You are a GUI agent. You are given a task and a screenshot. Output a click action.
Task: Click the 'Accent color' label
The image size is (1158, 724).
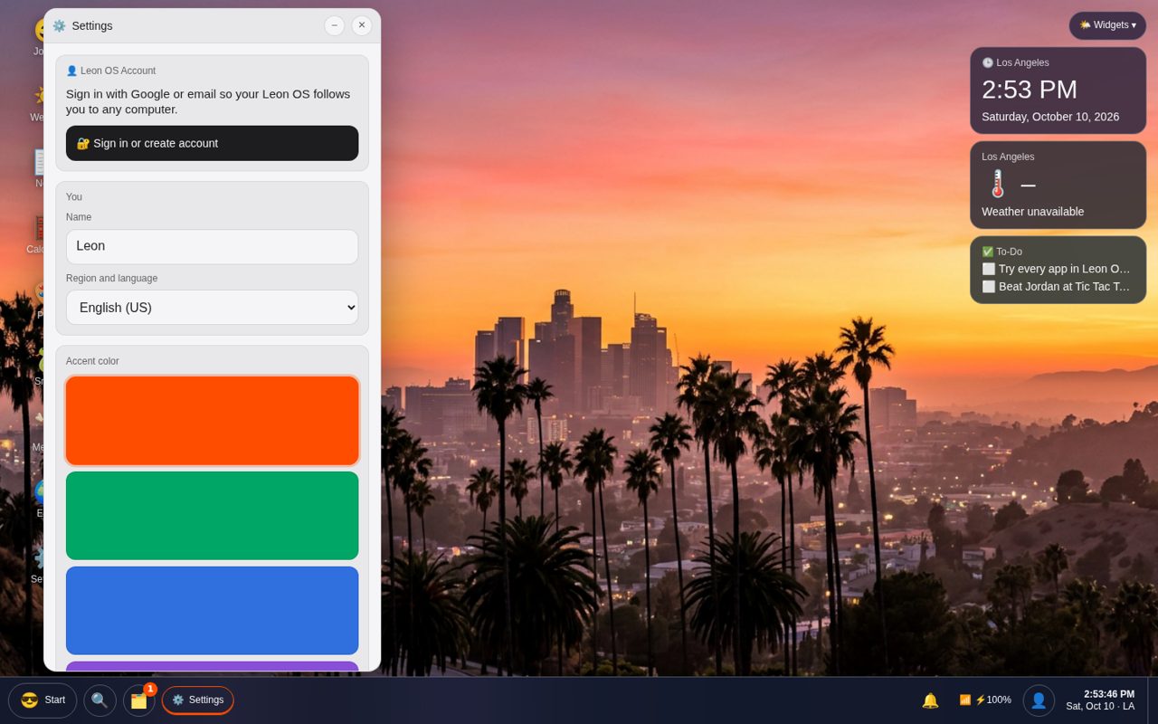pyautogui.click(x=92, y=361)
